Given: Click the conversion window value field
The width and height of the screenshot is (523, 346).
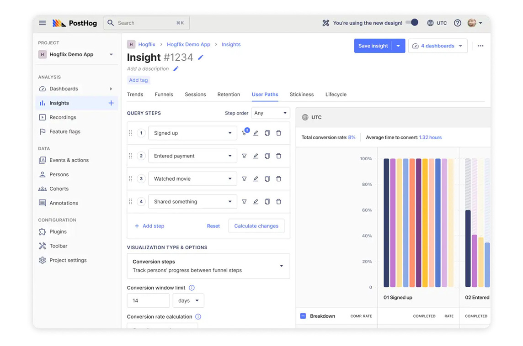Looking at the screenshot, I should pyautogui.click(x=149, y=300).
